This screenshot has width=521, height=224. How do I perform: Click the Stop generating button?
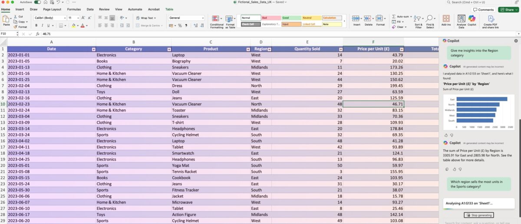click(479, 215)
